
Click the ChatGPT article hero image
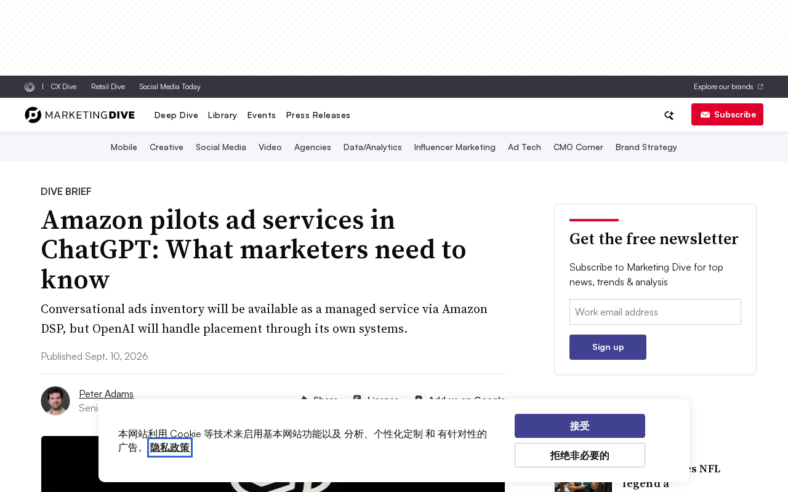273,464
